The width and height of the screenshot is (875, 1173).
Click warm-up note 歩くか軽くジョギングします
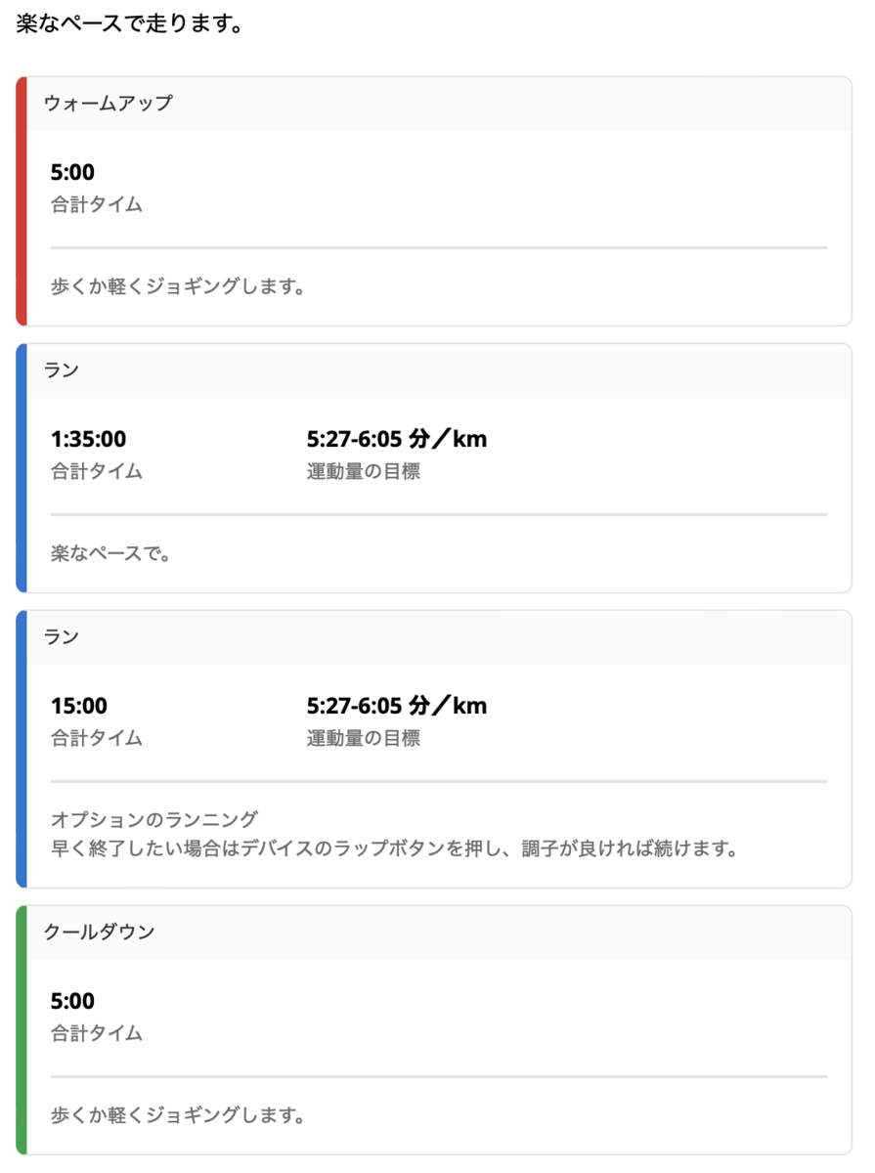tap(179, 288)
